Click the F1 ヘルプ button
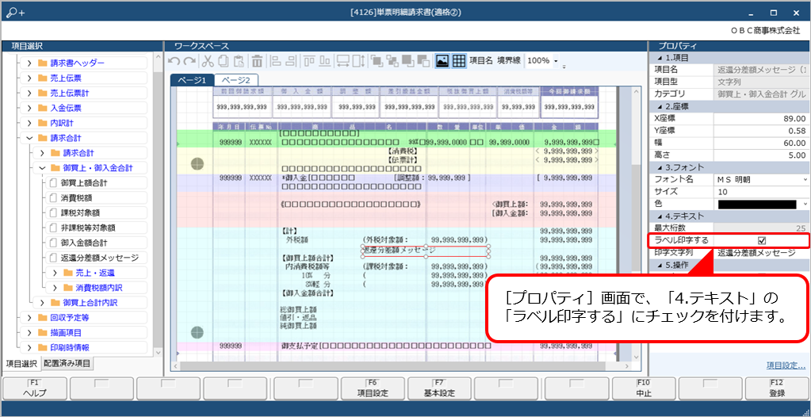Screen dimensions: 811x417 pyautogui.click(x=35, y=388)
